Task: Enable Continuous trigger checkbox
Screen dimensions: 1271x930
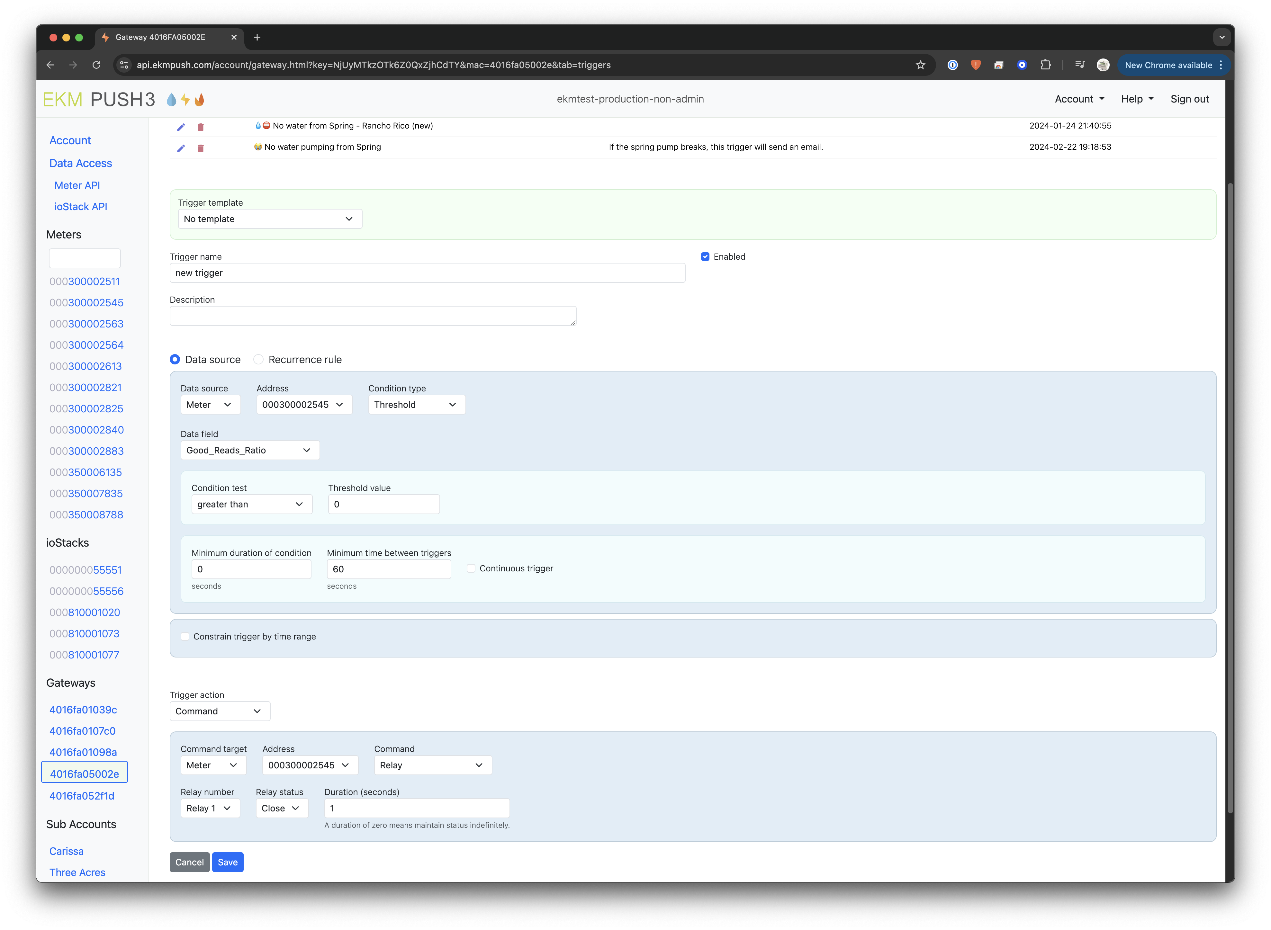Action: click(471, 568)
